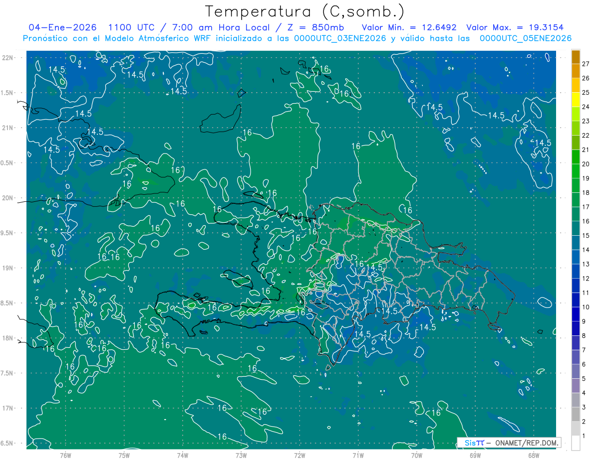Click the "Valor Min. = 12.6492" value

pos(409,28)
